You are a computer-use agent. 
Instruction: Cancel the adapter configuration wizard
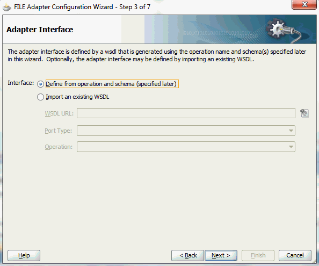[x=295, y=255]
